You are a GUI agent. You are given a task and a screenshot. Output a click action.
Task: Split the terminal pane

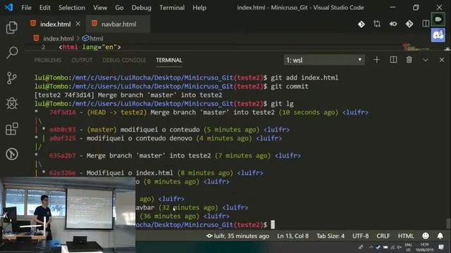[x=393, y=60]
